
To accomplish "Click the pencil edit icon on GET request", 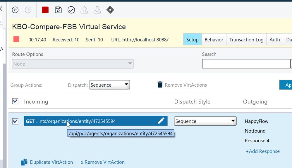I will tap(161, 121).
